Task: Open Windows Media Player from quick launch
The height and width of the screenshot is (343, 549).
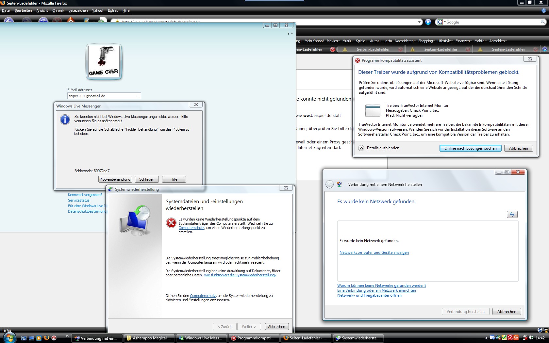Action: tap(39, 338)
